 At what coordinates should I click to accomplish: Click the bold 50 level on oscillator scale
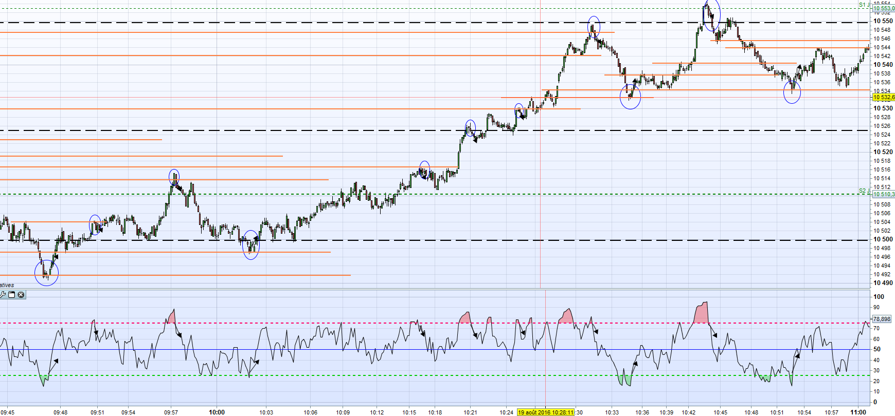877,349
